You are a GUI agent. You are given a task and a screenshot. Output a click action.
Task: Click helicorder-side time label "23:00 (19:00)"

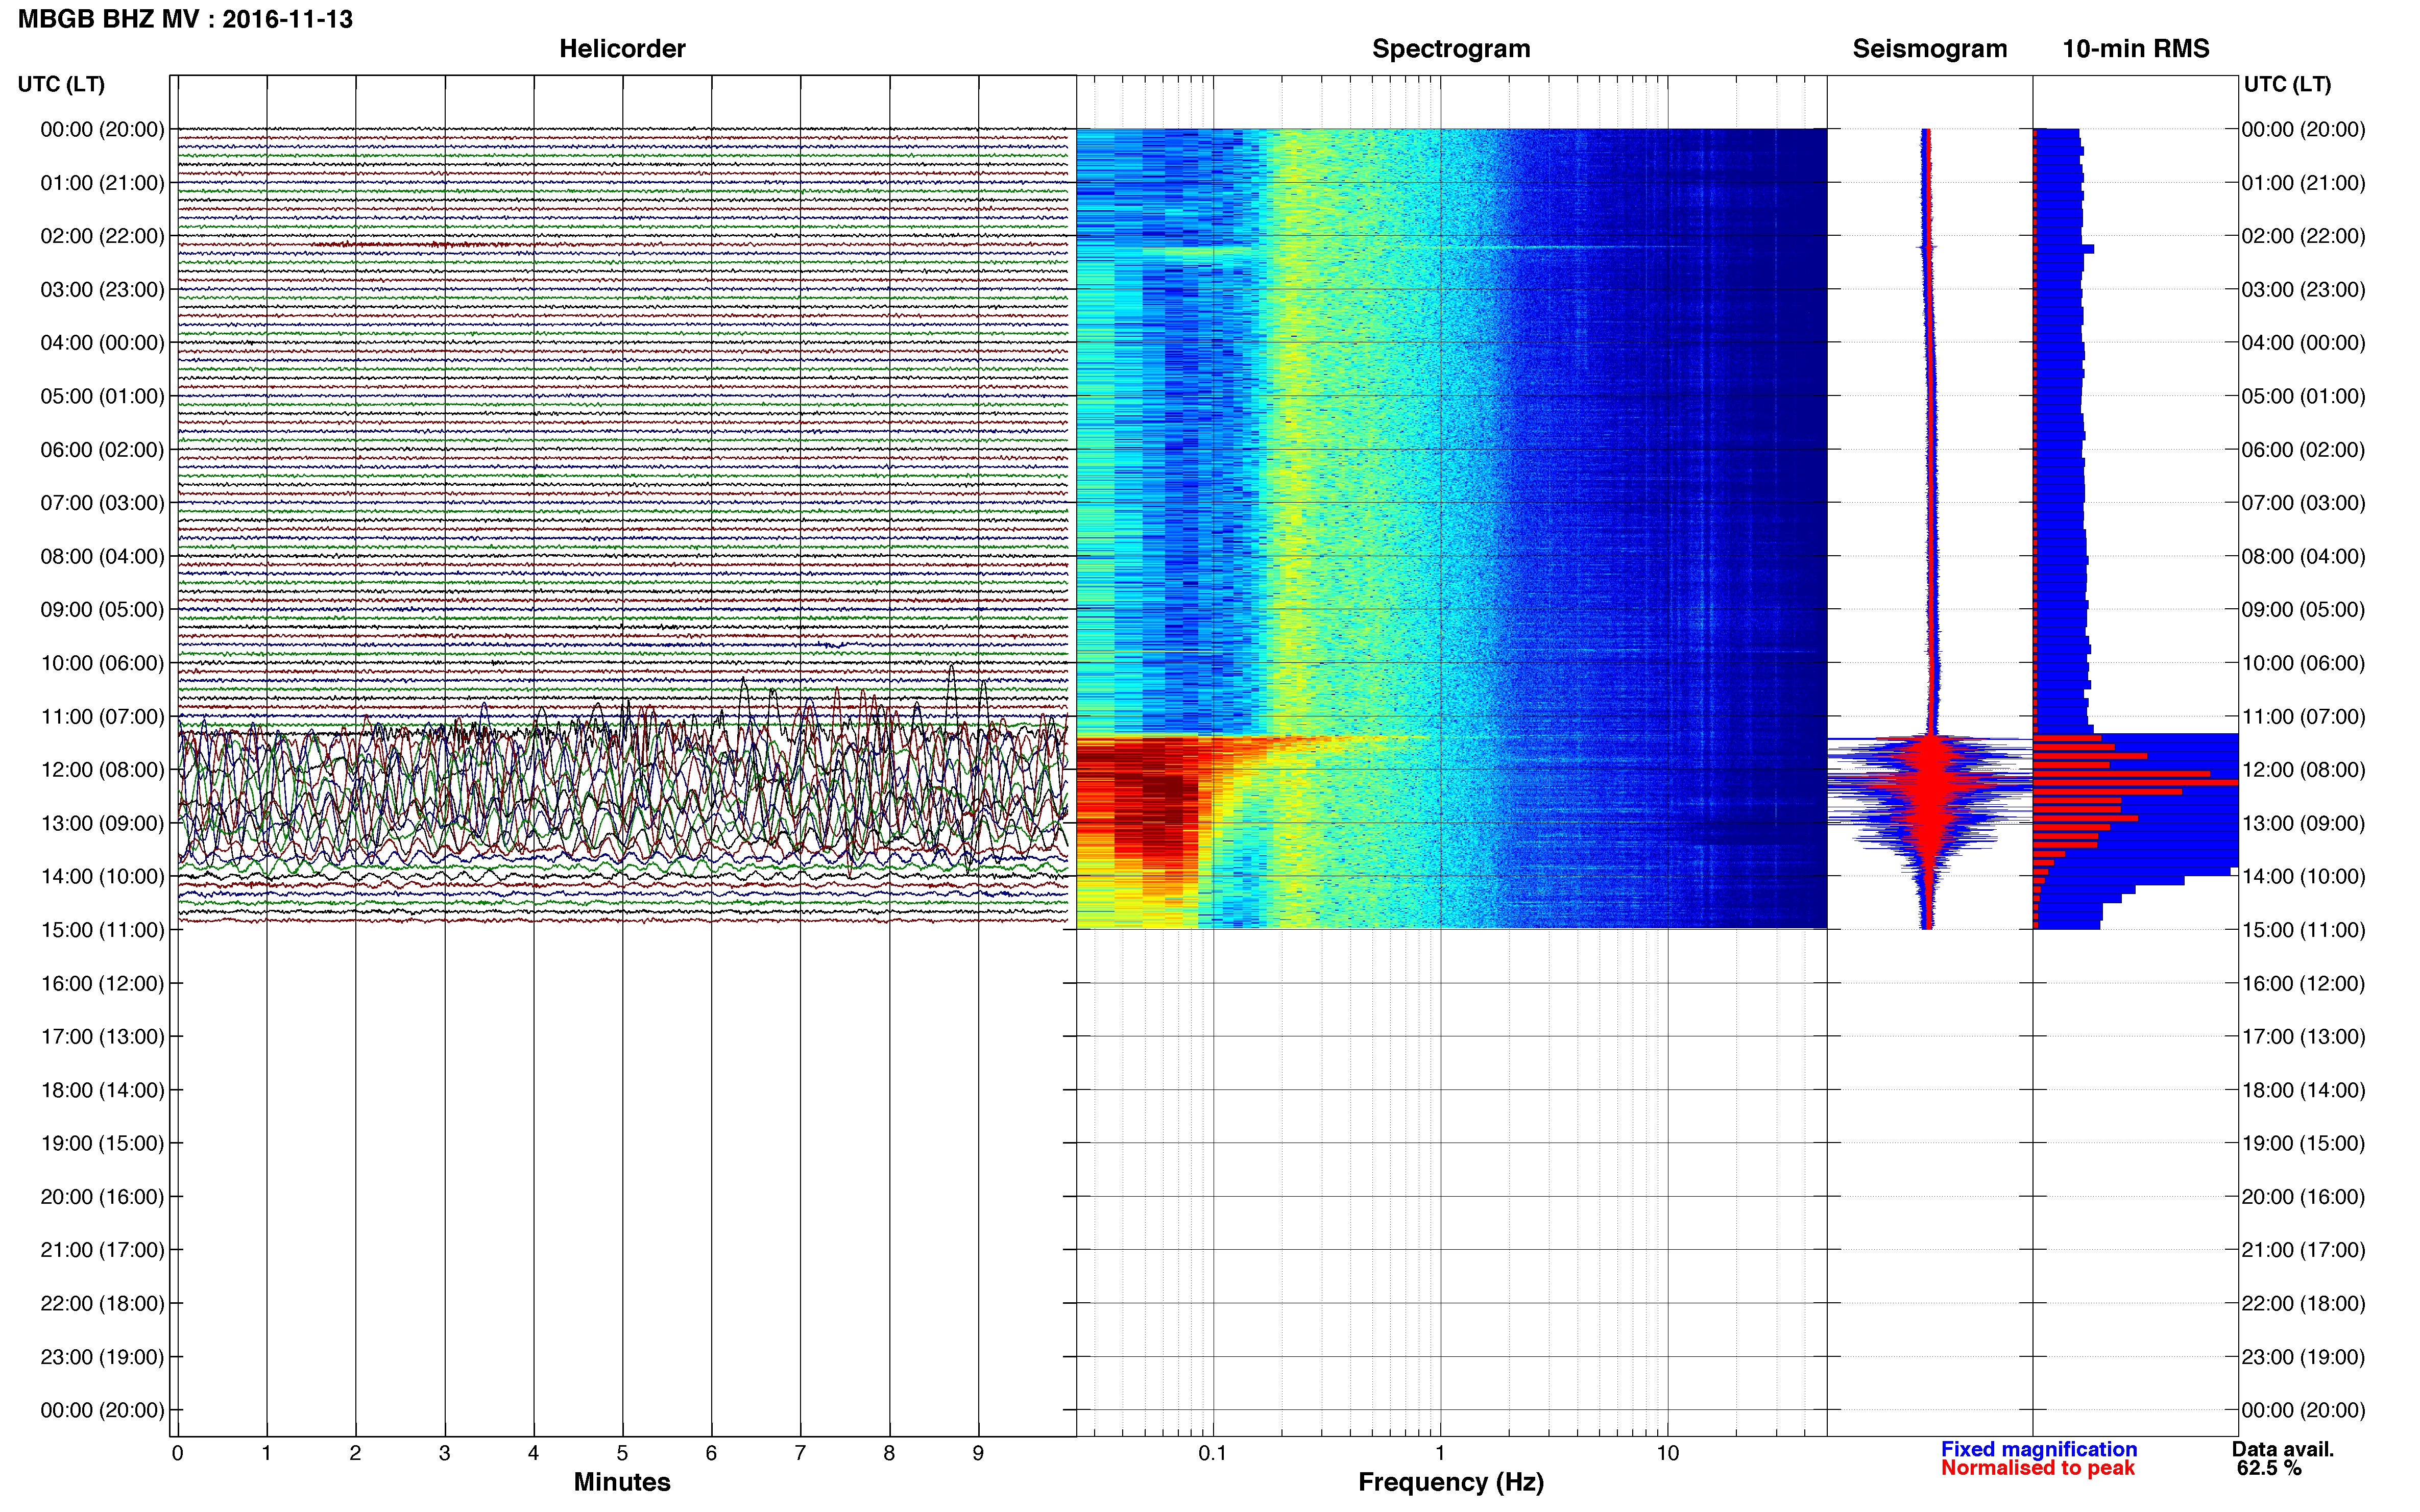tap(102, 1357)
